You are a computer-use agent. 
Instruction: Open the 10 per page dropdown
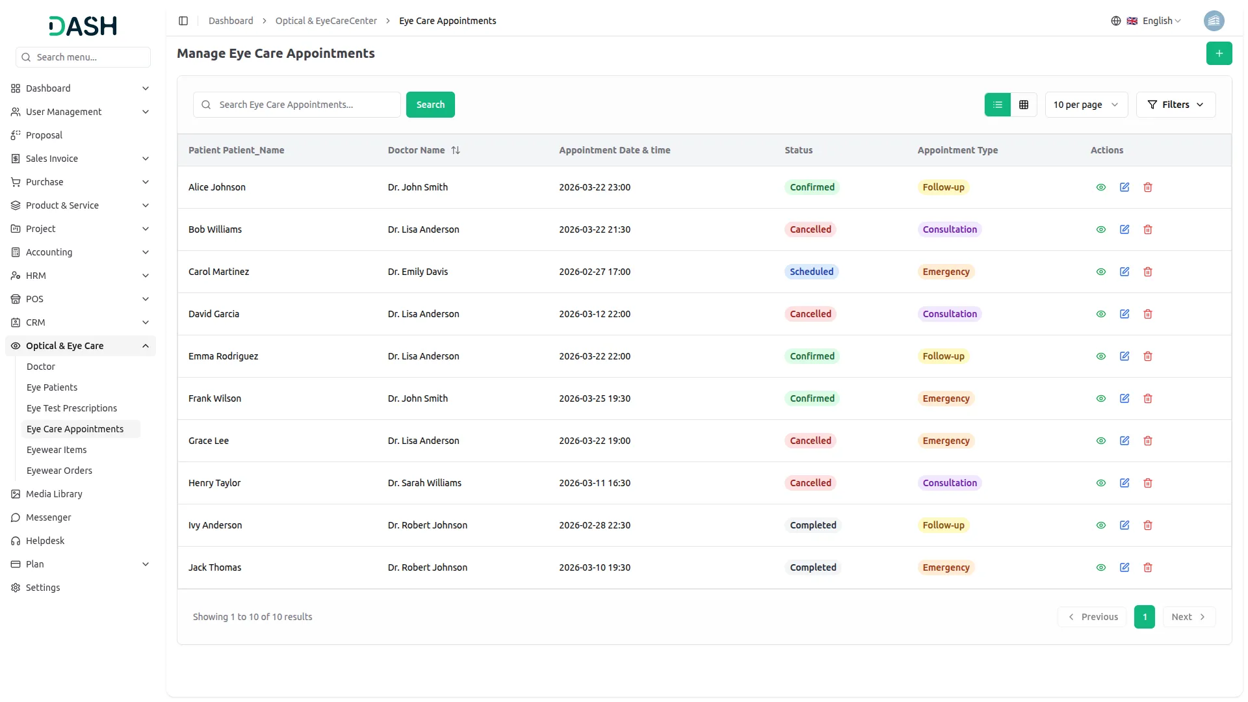click(1085, 105)
